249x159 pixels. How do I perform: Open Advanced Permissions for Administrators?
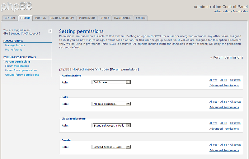tap(224, 85)
